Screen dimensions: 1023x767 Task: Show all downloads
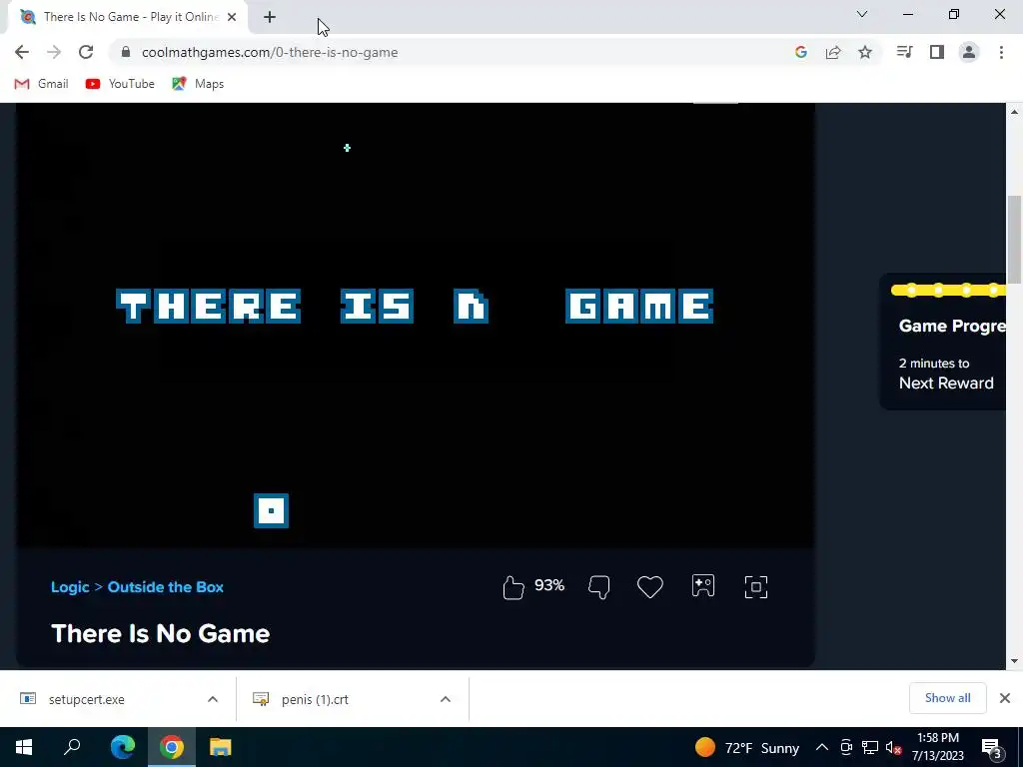pyautogui.click(x=947, y=698)
